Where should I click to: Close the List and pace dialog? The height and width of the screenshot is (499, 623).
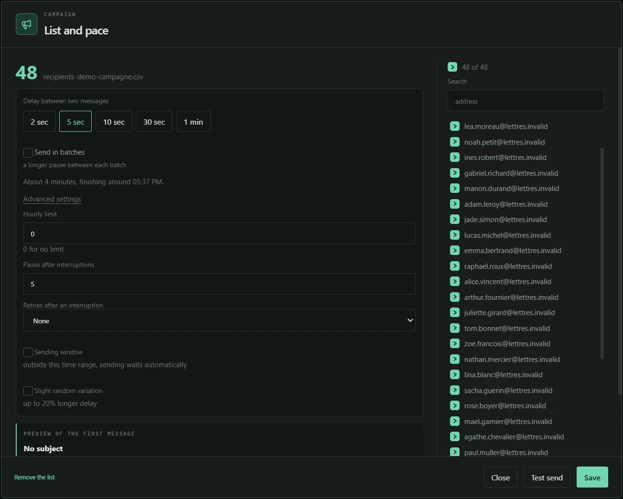(501, 477)
